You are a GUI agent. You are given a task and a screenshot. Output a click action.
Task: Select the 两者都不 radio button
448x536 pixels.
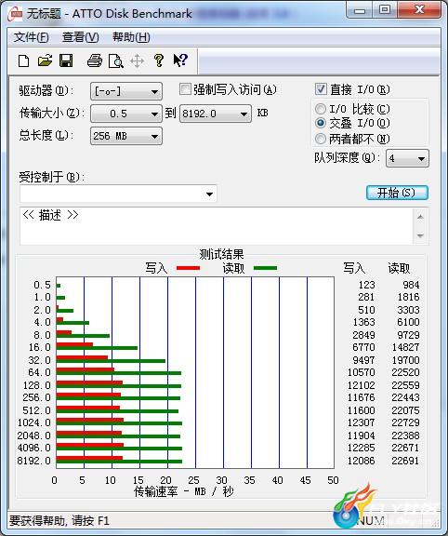[321, 139]
